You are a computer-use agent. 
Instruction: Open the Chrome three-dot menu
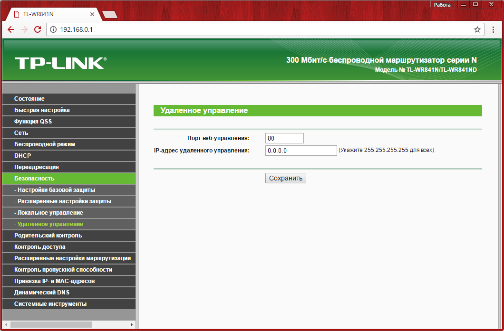click(x=493, y=29)
